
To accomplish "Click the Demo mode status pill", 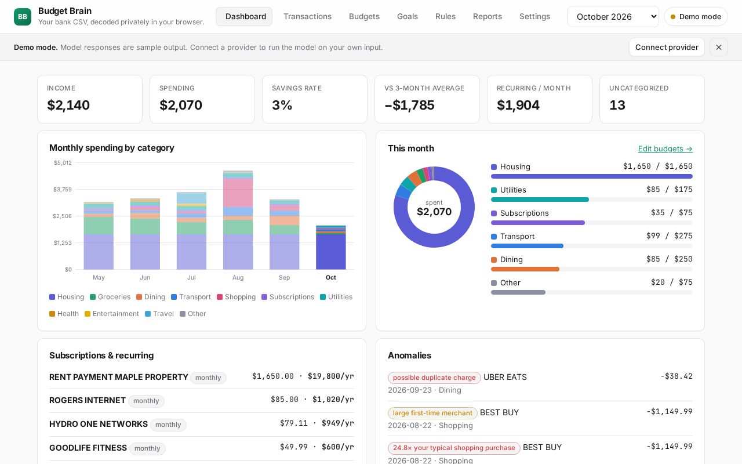I will (x=696, y=16).
